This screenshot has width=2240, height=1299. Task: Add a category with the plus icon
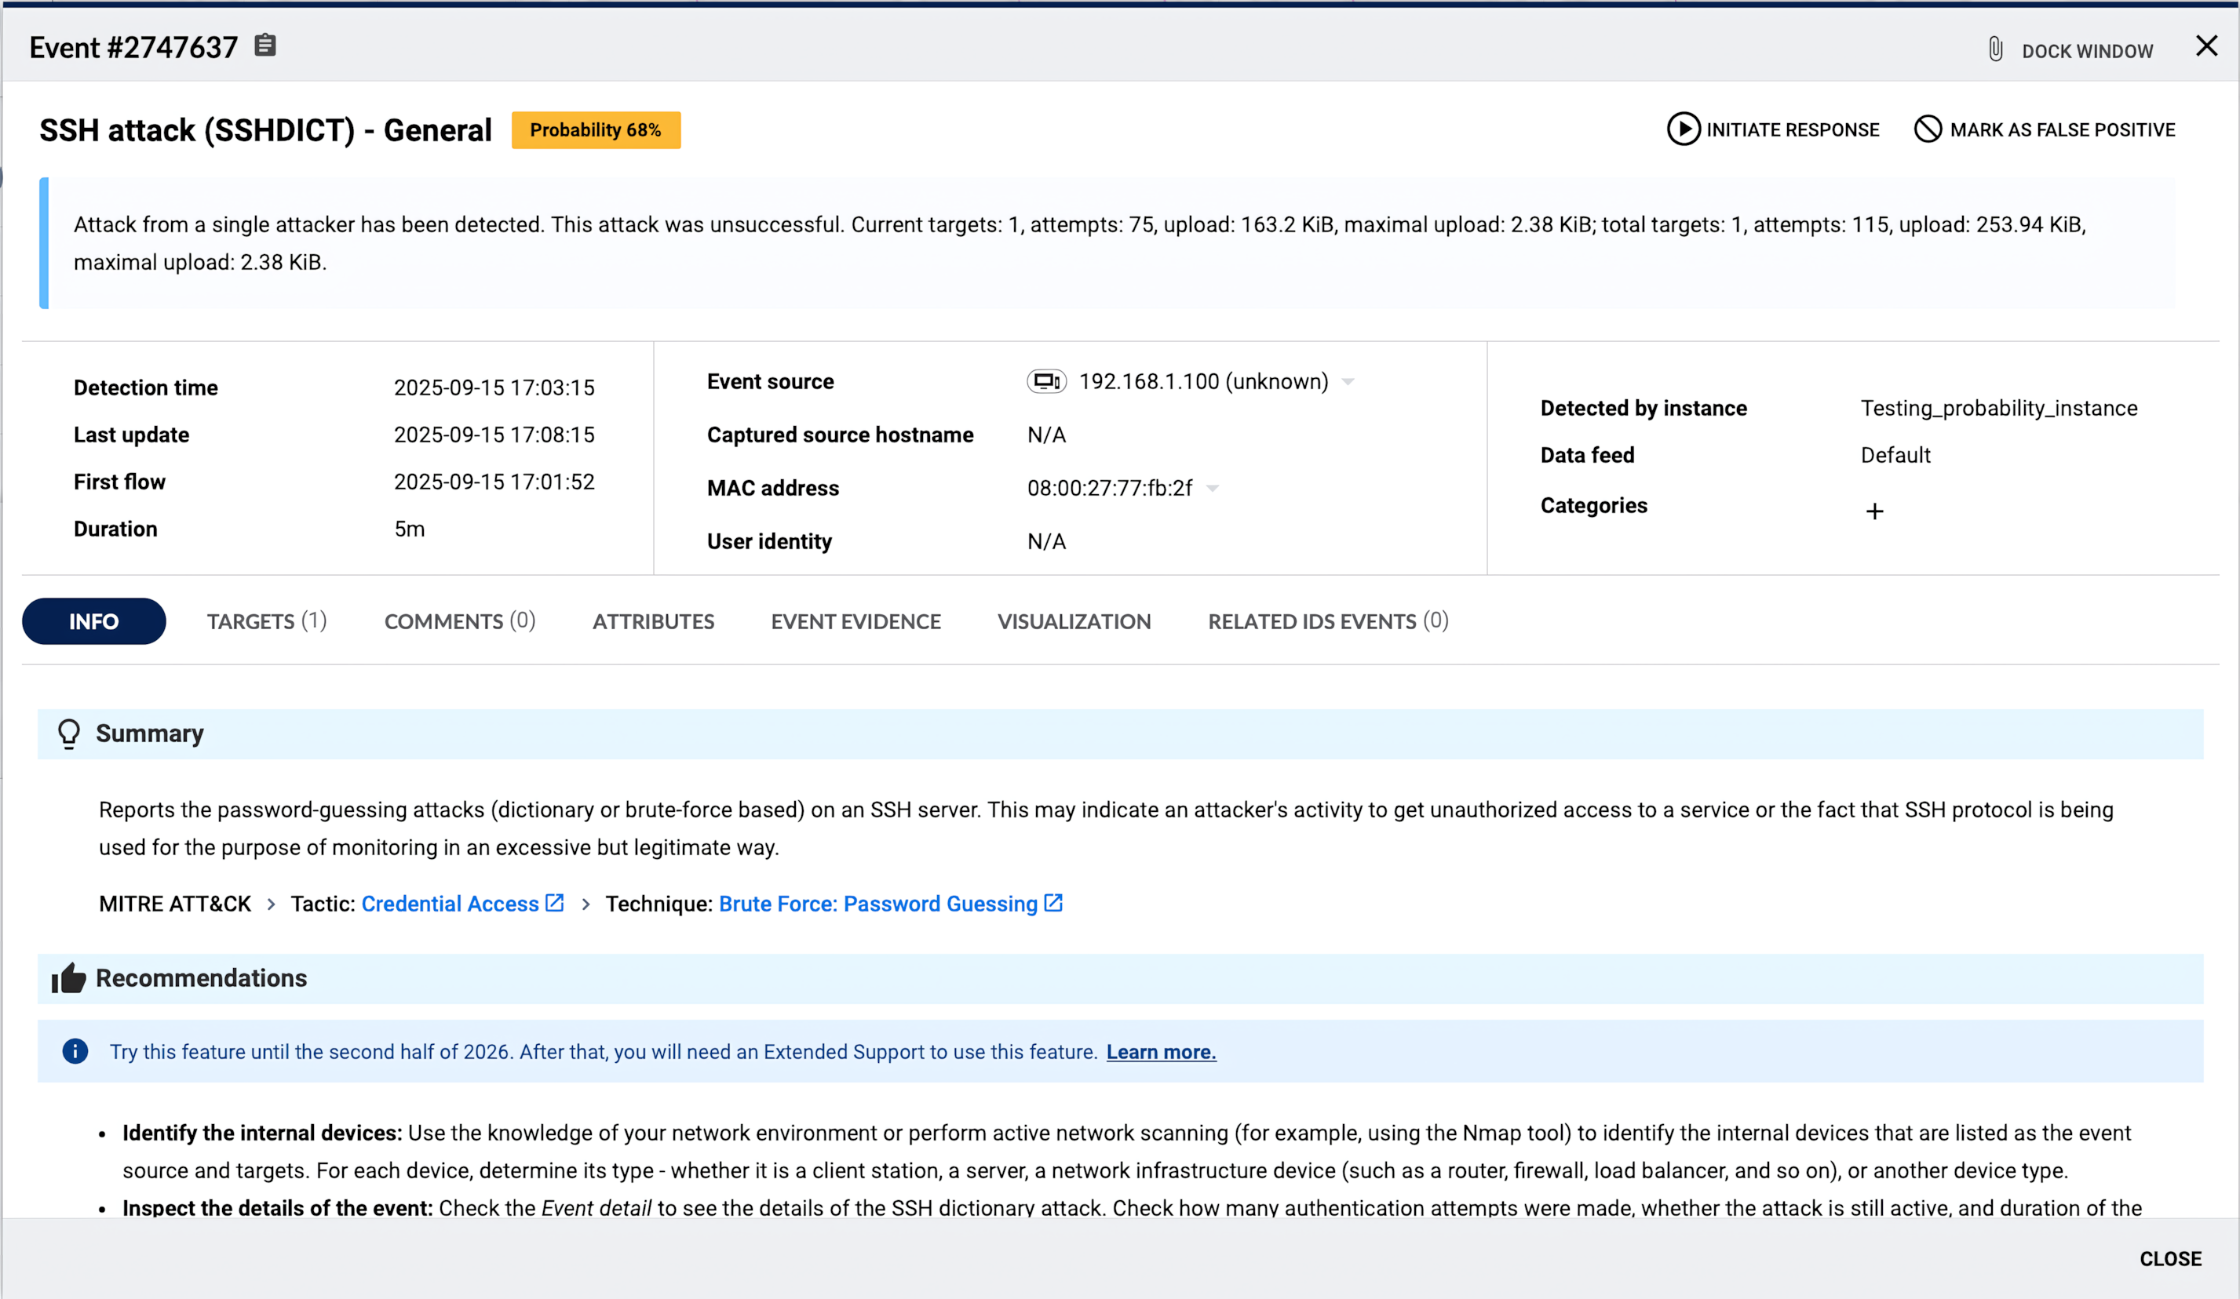1875,511
